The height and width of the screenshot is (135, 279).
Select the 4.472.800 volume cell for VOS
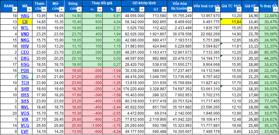(x=133, y=114)
